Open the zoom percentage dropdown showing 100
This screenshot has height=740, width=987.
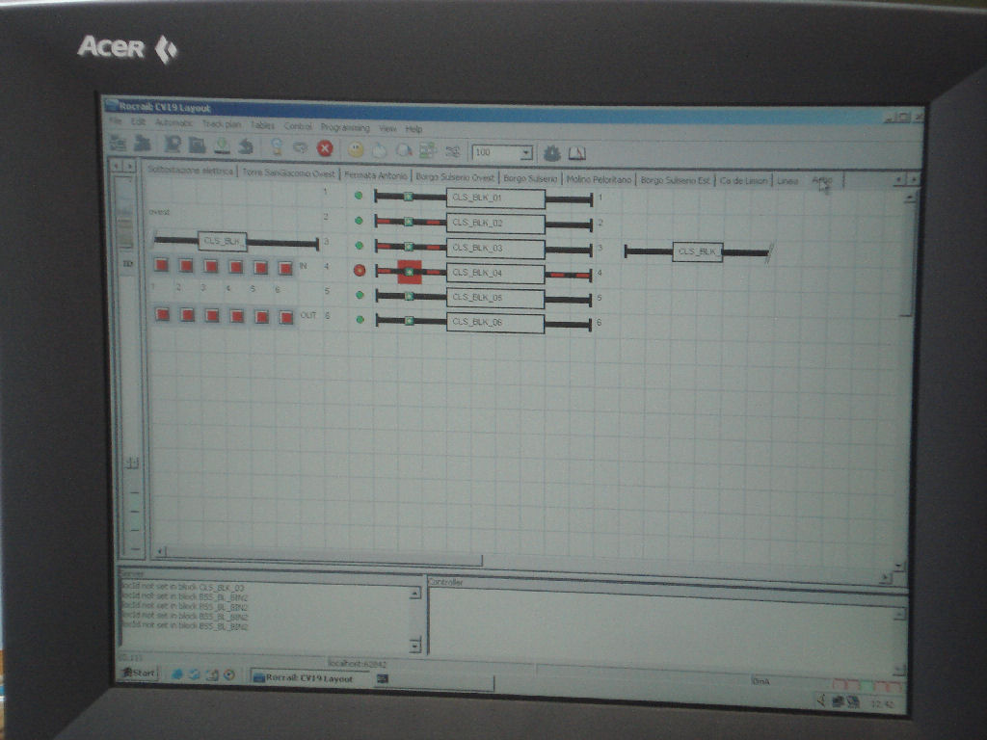(525, 152)
